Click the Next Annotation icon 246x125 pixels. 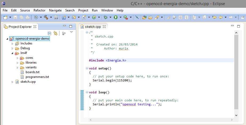[194, 17]
